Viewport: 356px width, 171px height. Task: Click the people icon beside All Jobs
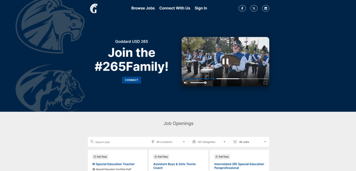[235, 142]
